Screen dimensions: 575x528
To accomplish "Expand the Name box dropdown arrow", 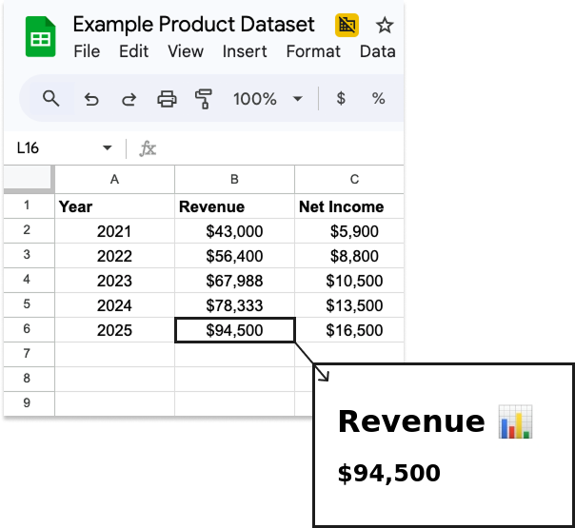I will tap(108, 148).
